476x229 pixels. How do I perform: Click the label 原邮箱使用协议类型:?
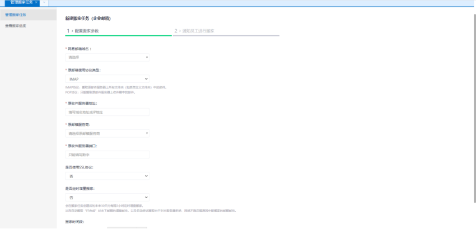(84, 70)
